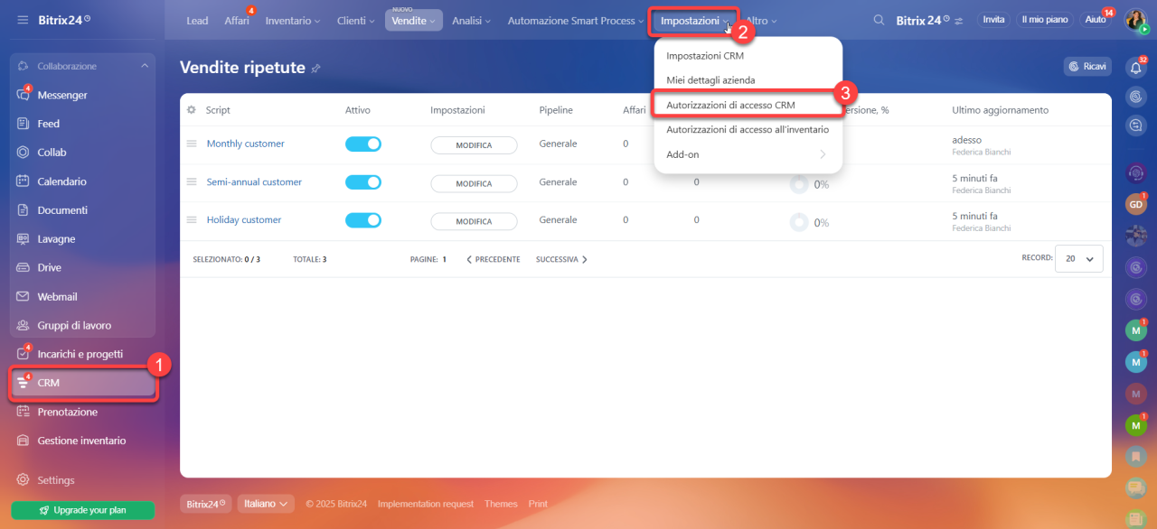Collapse the Impostazioni dropdown

click(694, 21)
